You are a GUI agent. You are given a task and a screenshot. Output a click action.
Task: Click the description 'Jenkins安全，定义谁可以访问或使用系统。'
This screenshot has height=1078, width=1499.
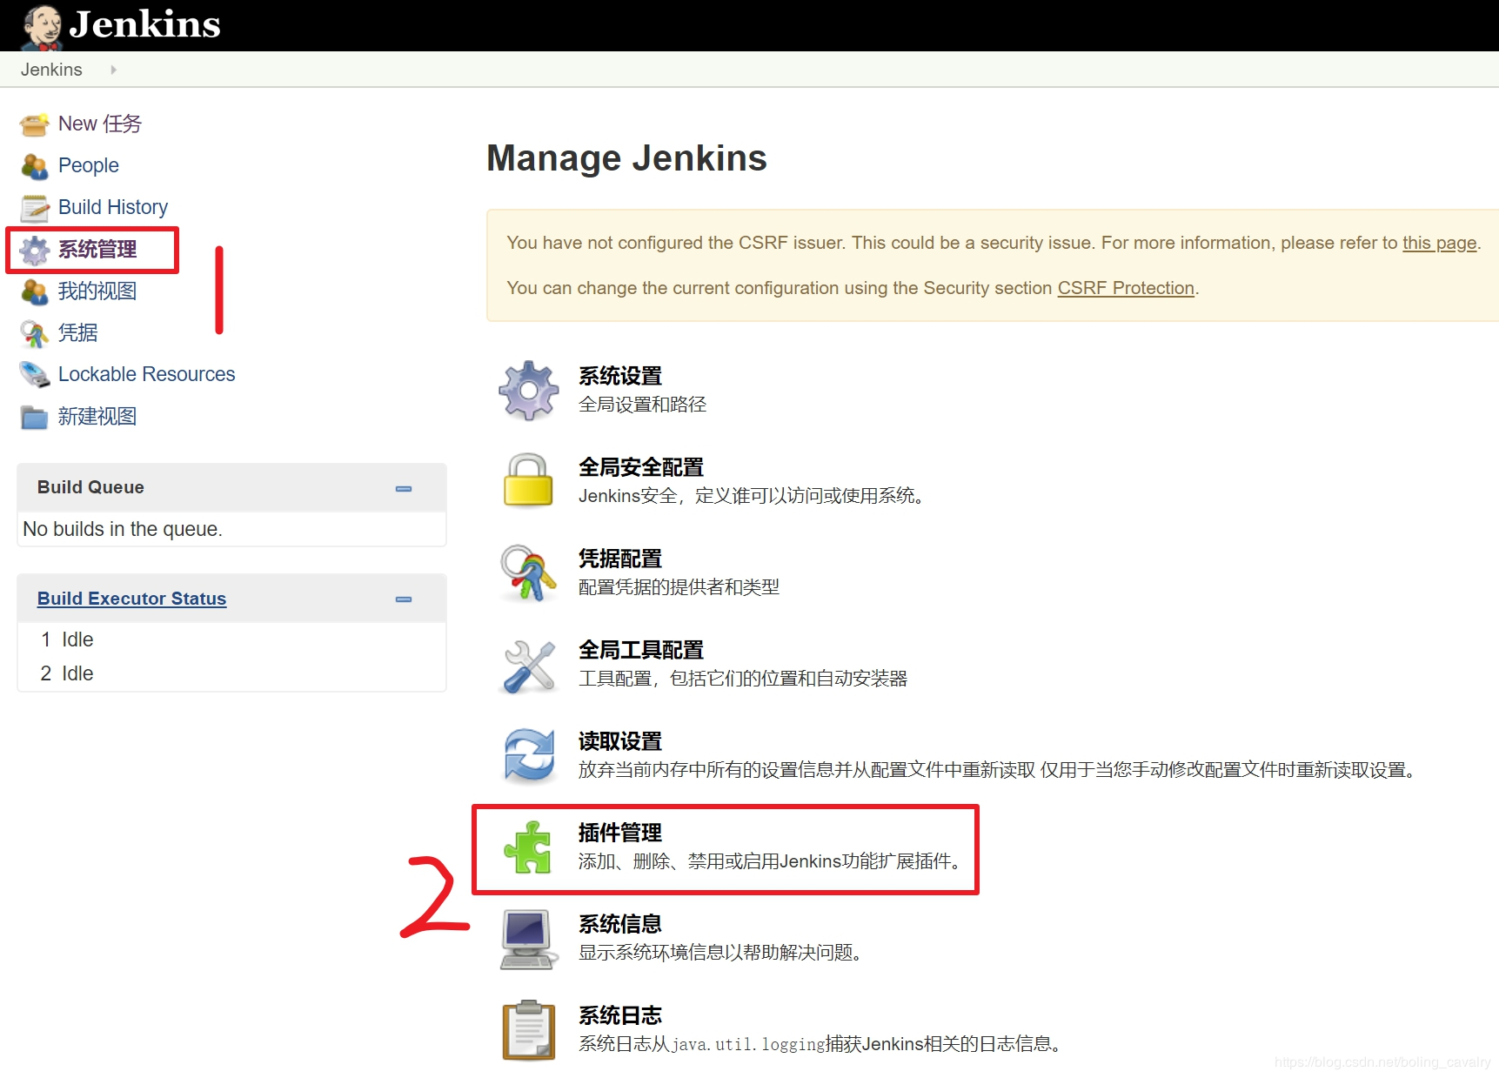754,496
